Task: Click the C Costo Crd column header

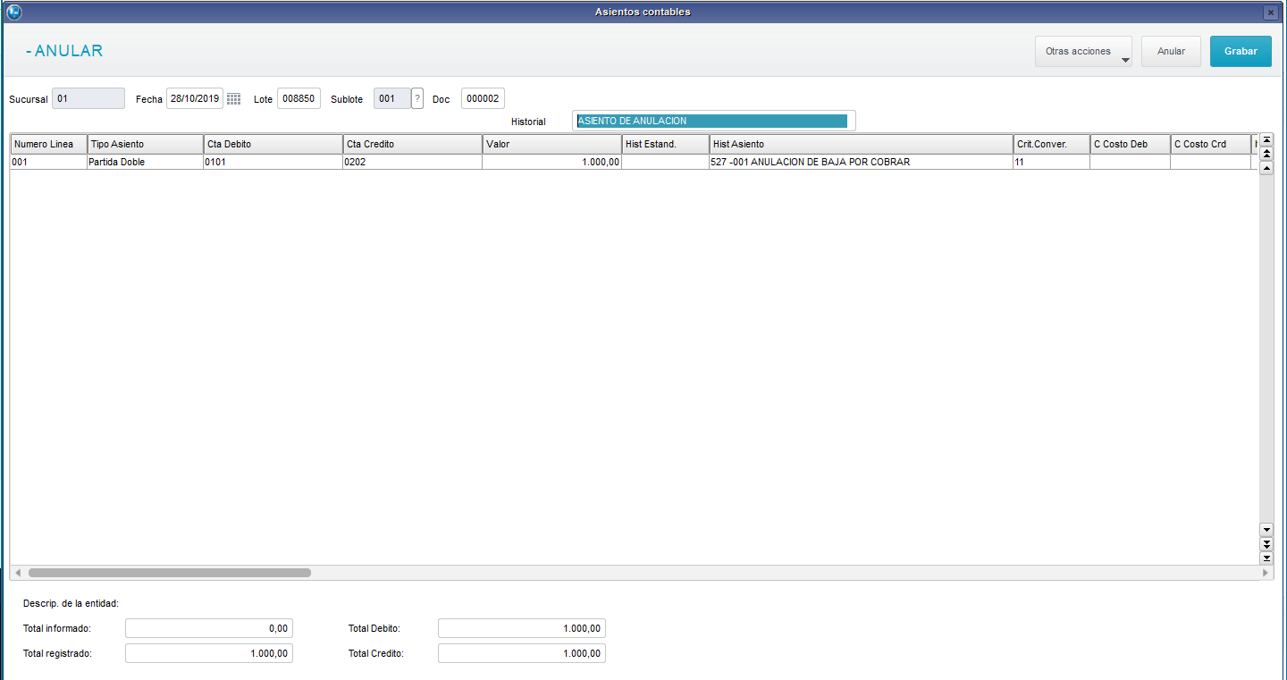Action: point(1211,144)
